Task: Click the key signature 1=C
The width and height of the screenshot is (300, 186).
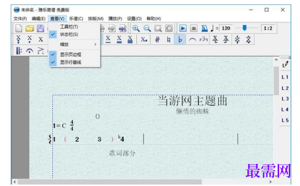Action: [60, 126]
